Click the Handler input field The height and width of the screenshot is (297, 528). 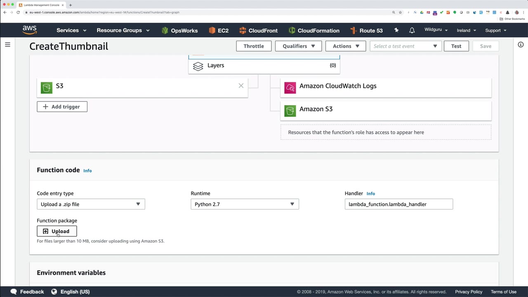398,204
